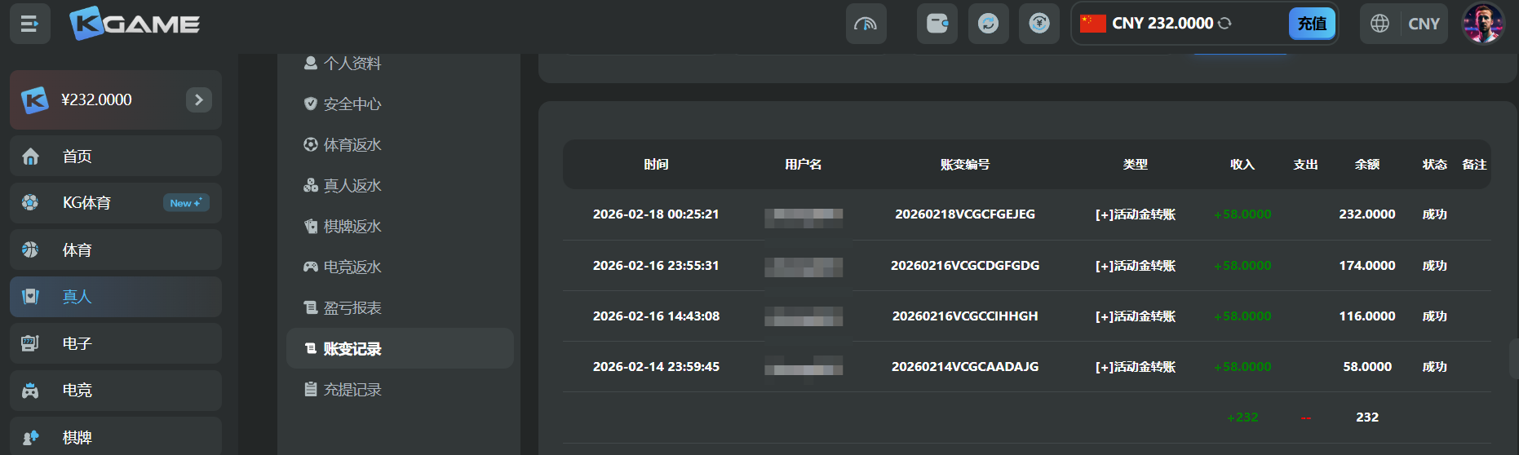Viewport: 1519px width, 455px height.
Task: Click the yen exchange circular icon
Action: (x=1039, y=24)
